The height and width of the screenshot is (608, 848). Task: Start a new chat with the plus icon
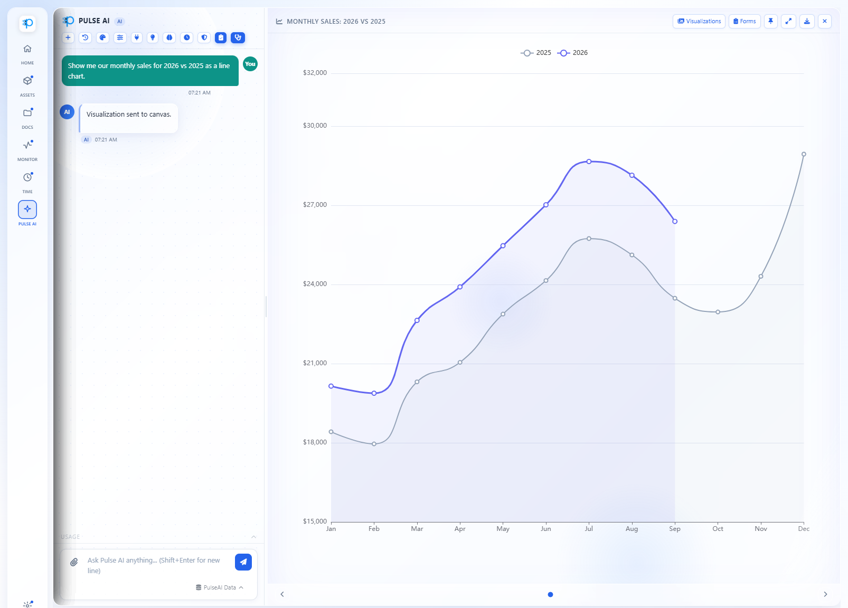(68, 37)
